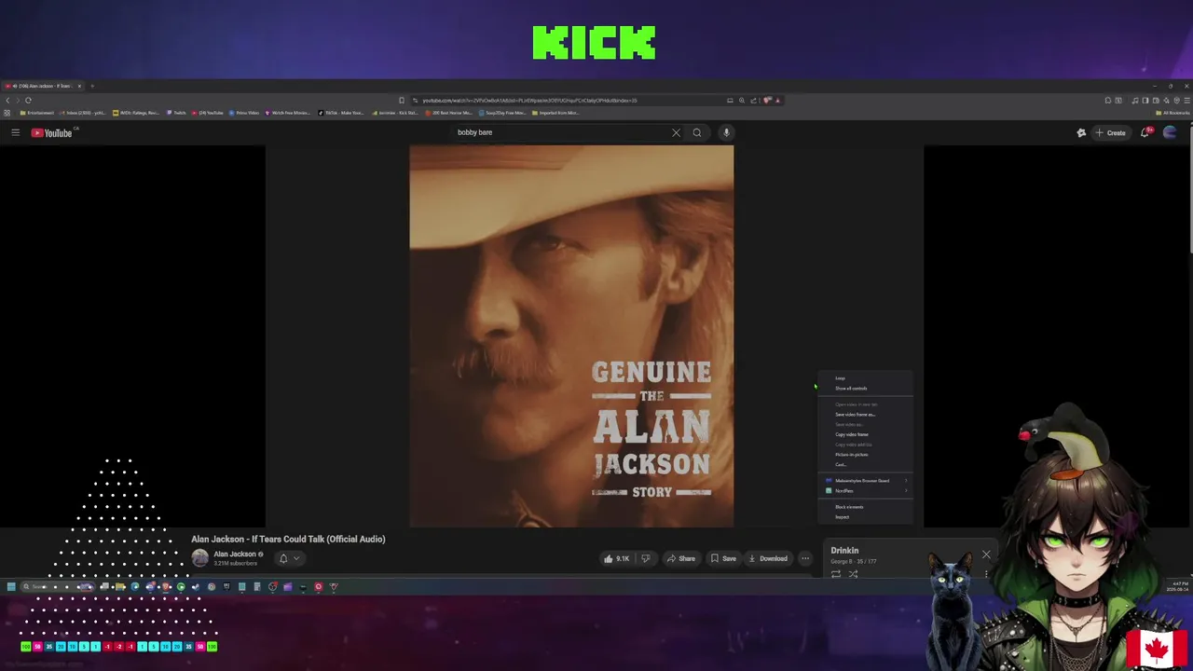The height and width of the screenshot is (671, 1193).
Task: Click the browser URL address bar
Action: pyautogui.click(x=569, y=100)
